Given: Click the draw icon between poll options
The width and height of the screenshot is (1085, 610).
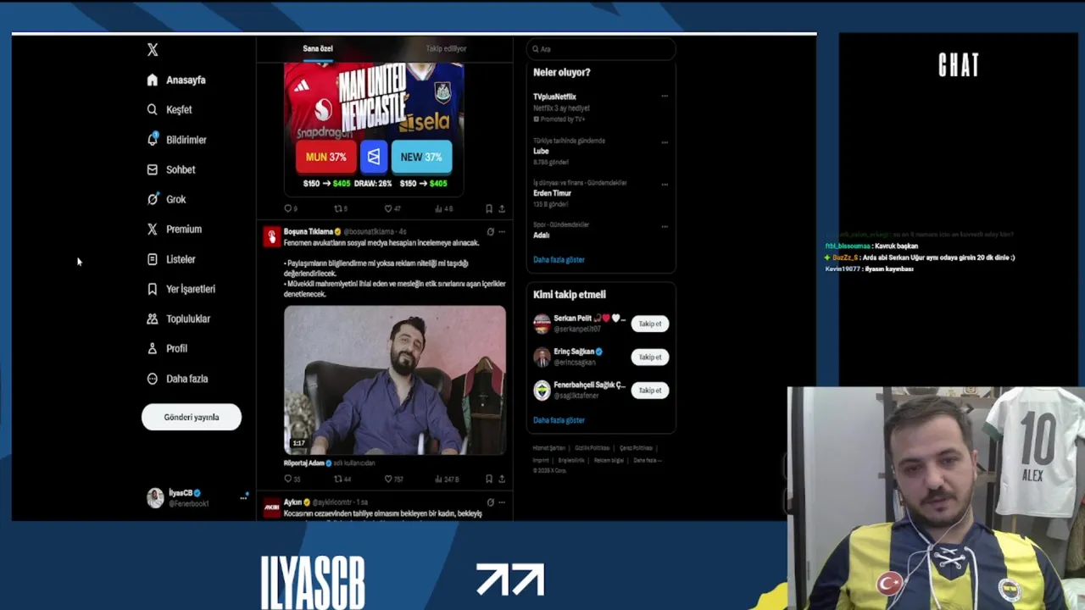Looking at the screenshot, I should click(x=374, y=157).
